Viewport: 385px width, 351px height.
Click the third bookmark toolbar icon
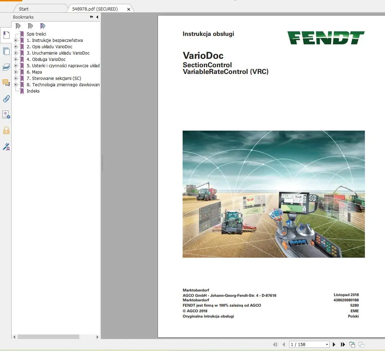click(42, 26)
